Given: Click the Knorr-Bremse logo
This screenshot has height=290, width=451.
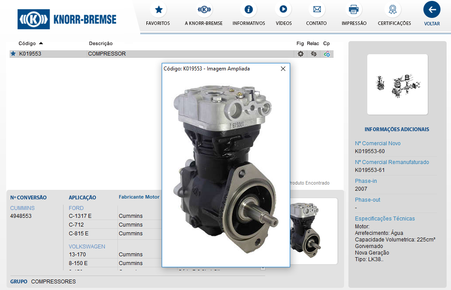Looking at the screenshot, I should click(67, 19).
